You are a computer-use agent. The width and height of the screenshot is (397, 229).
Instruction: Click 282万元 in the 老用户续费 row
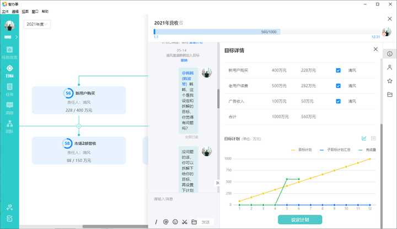[x=308, y=86]
